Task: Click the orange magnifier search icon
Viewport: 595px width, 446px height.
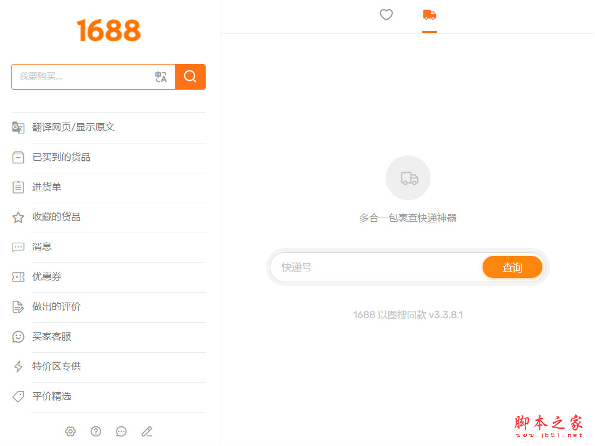Action: [190, 77]
